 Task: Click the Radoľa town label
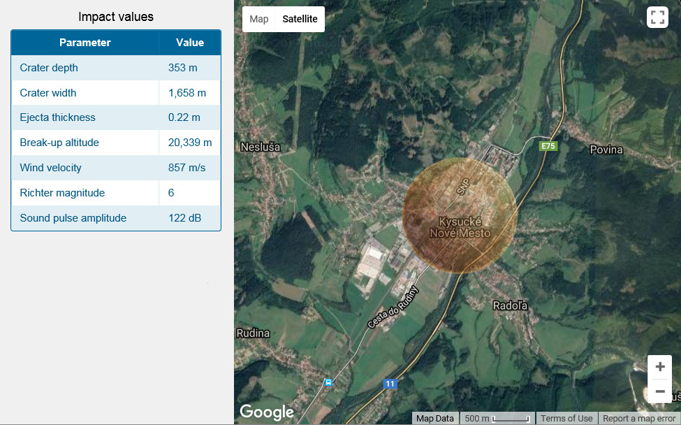pos(510,305)
